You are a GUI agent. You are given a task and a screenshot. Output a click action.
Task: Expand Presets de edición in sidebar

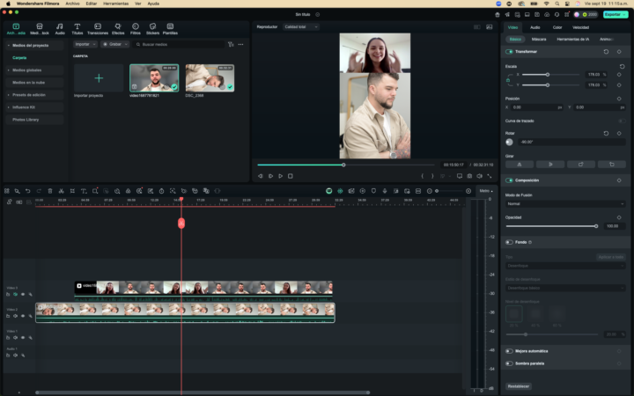tap(9, 95)
